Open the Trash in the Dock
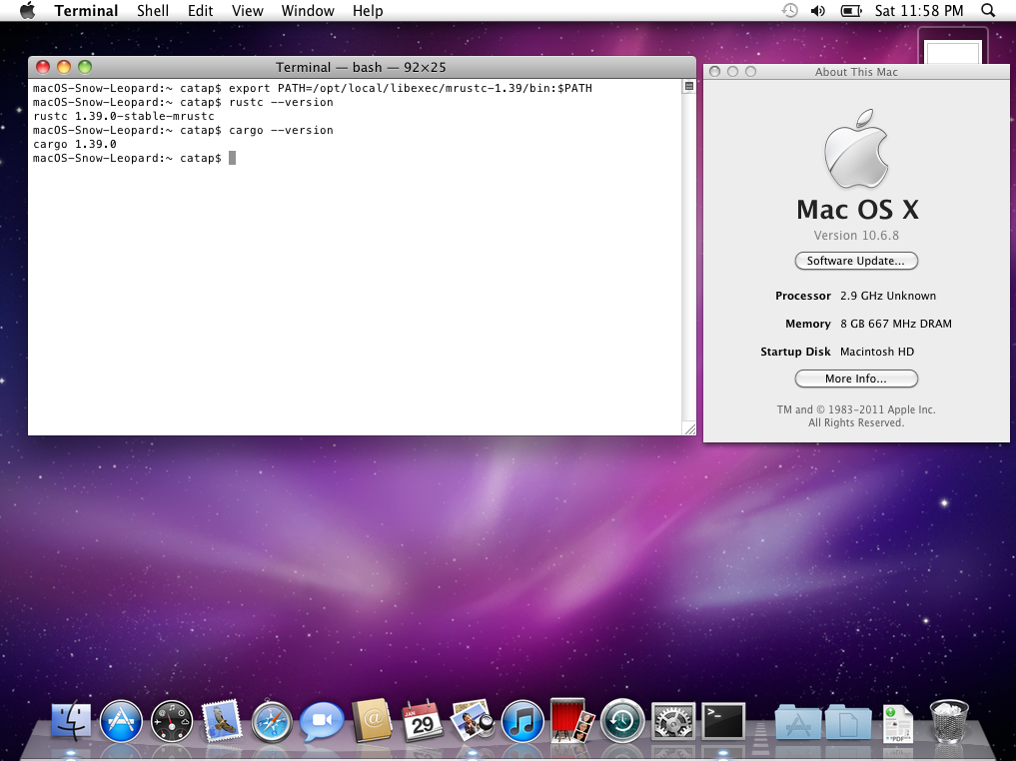1016x761 pixels. coord(949,721)
